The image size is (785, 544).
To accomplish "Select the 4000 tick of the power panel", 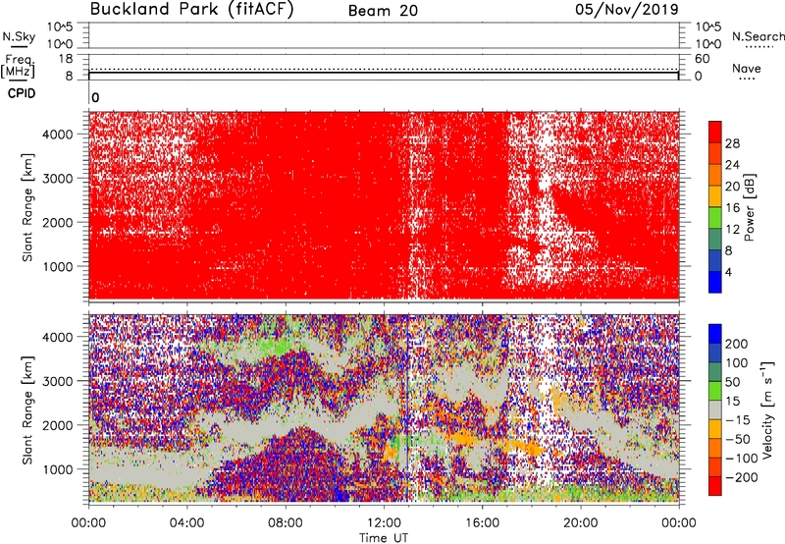I will [57, 135].
